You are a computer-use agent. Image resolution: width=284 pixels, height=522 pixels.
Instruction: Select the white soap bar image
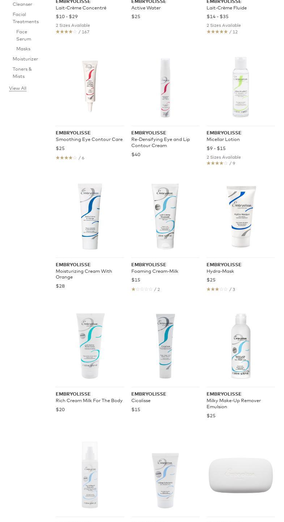(x=241, y=475)
